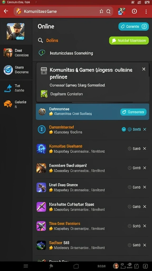Image resolution: width=152 pixels, height=271 pixels.
Task: Click the Taea tear Pannions plane icon
Action: tap(41, 226)
